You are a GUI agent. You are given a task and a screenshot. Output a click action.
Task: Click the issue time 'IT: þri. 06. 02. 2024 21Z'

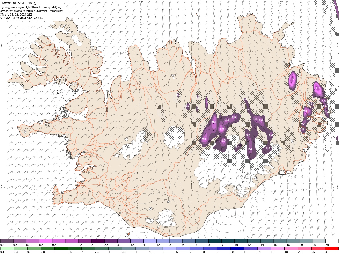[x=16, y=15]
